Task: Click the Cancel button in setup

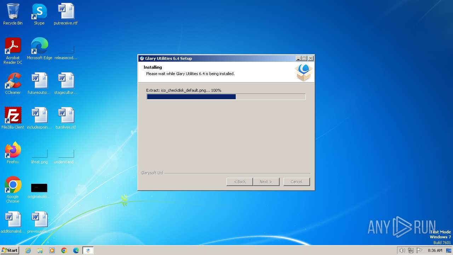Action: (297, 182)
